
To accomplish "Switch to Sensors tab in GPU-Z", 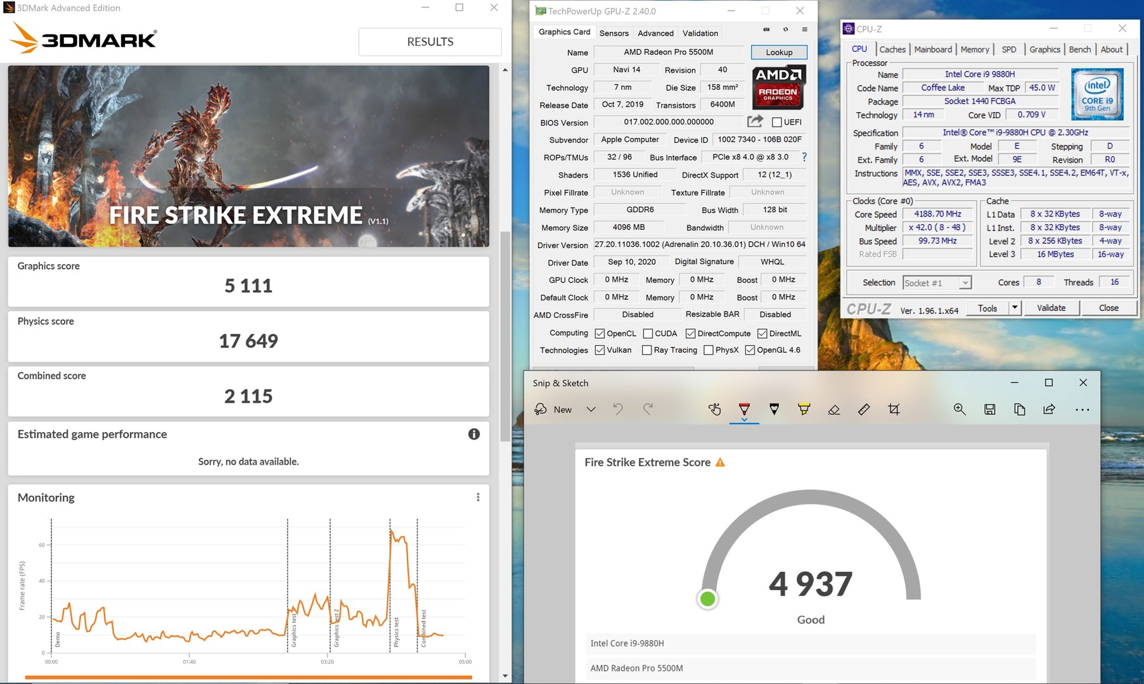I will [614, 33].
